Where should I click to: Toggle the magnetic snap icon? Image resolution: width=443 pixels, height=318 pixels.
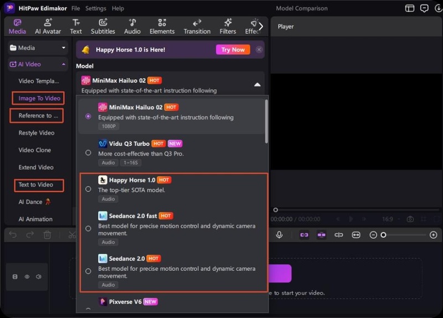[x=322, y=235]
